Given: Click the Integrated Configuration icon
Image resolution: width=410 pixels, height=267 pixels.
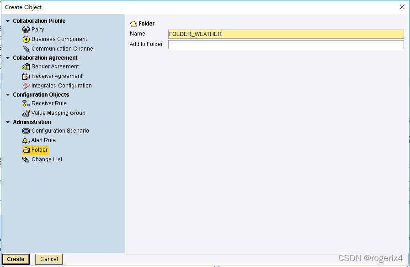Looking at the screenshot, I should click(x=26, y=86).
